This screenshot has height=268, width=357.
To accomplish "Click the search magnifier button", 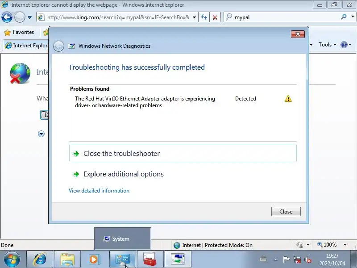I will [x=344, y=17].
